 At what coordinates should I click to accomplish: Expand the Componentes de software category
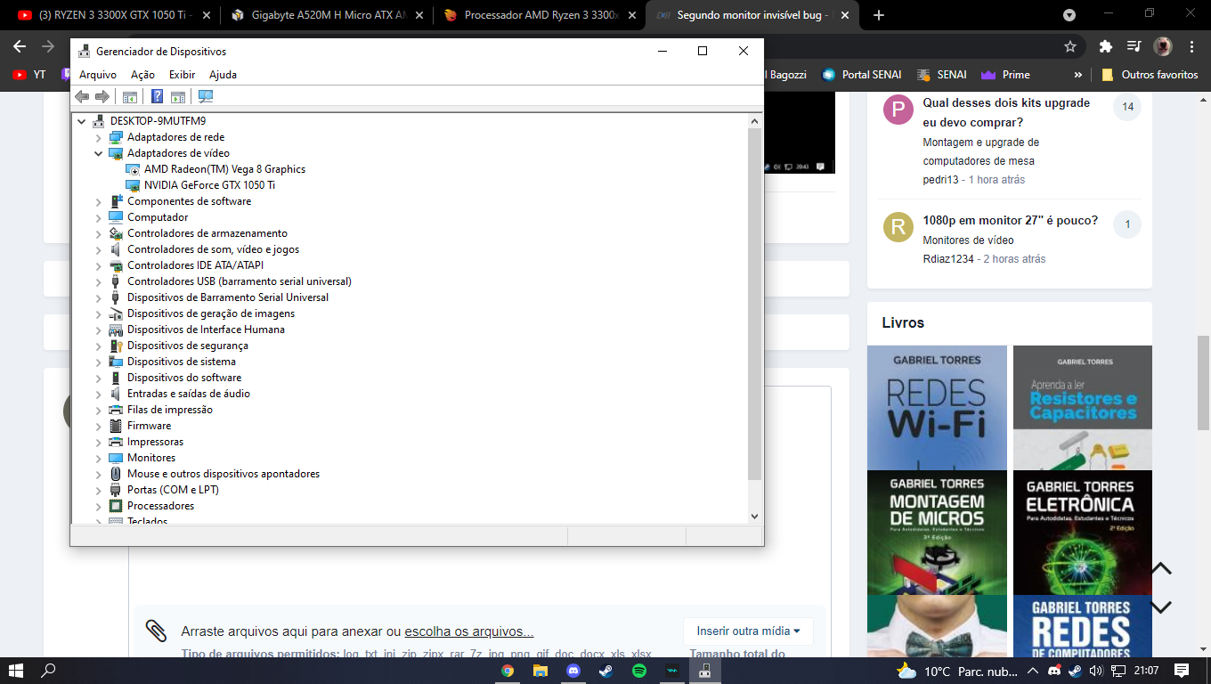pos(99,201)
